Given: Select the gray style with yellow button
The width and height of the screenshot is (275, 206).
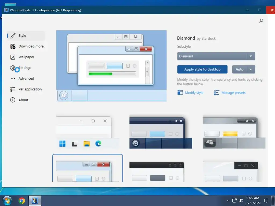Looking at the screenshot, I should (234, 132).
